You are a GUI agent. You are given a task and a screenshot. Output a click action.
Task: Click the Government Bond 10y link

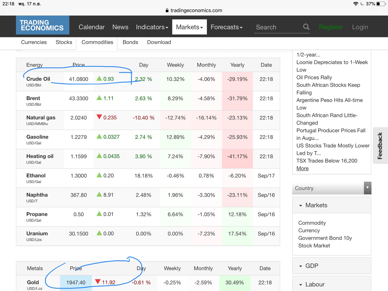pos(325,238)
